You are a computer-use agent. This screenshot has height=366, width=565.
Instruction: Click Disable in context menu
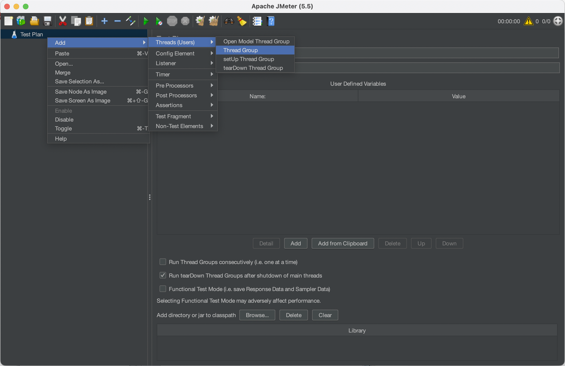98,120
